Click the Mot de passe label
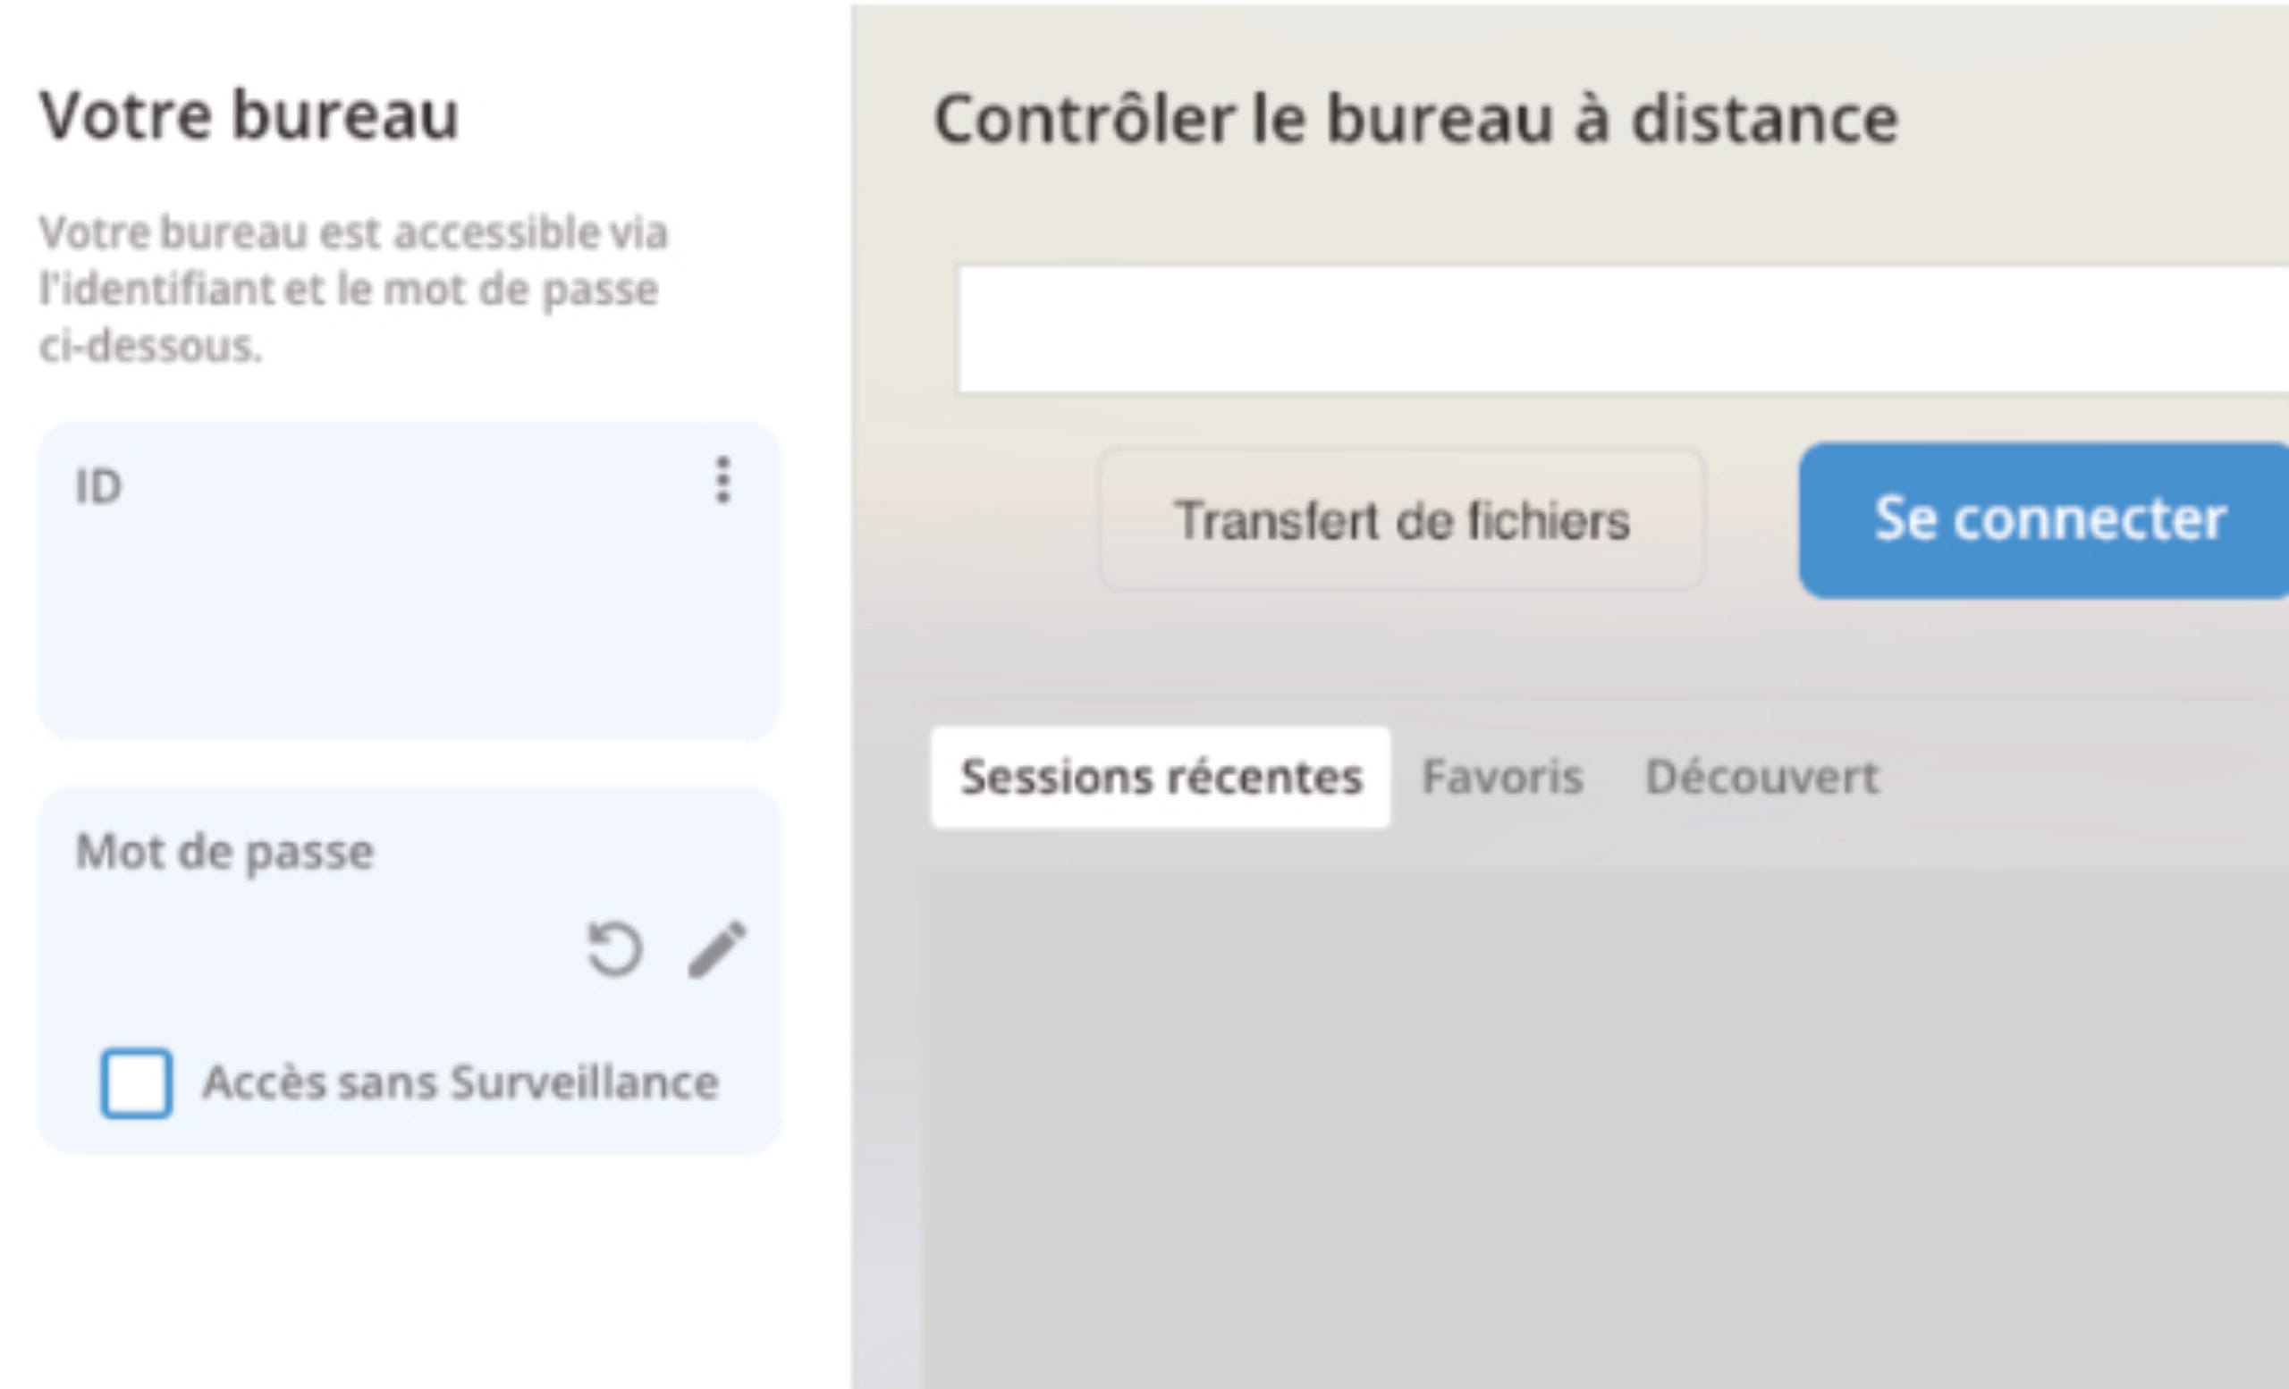 pyautogui.click(x=224, y=852)
